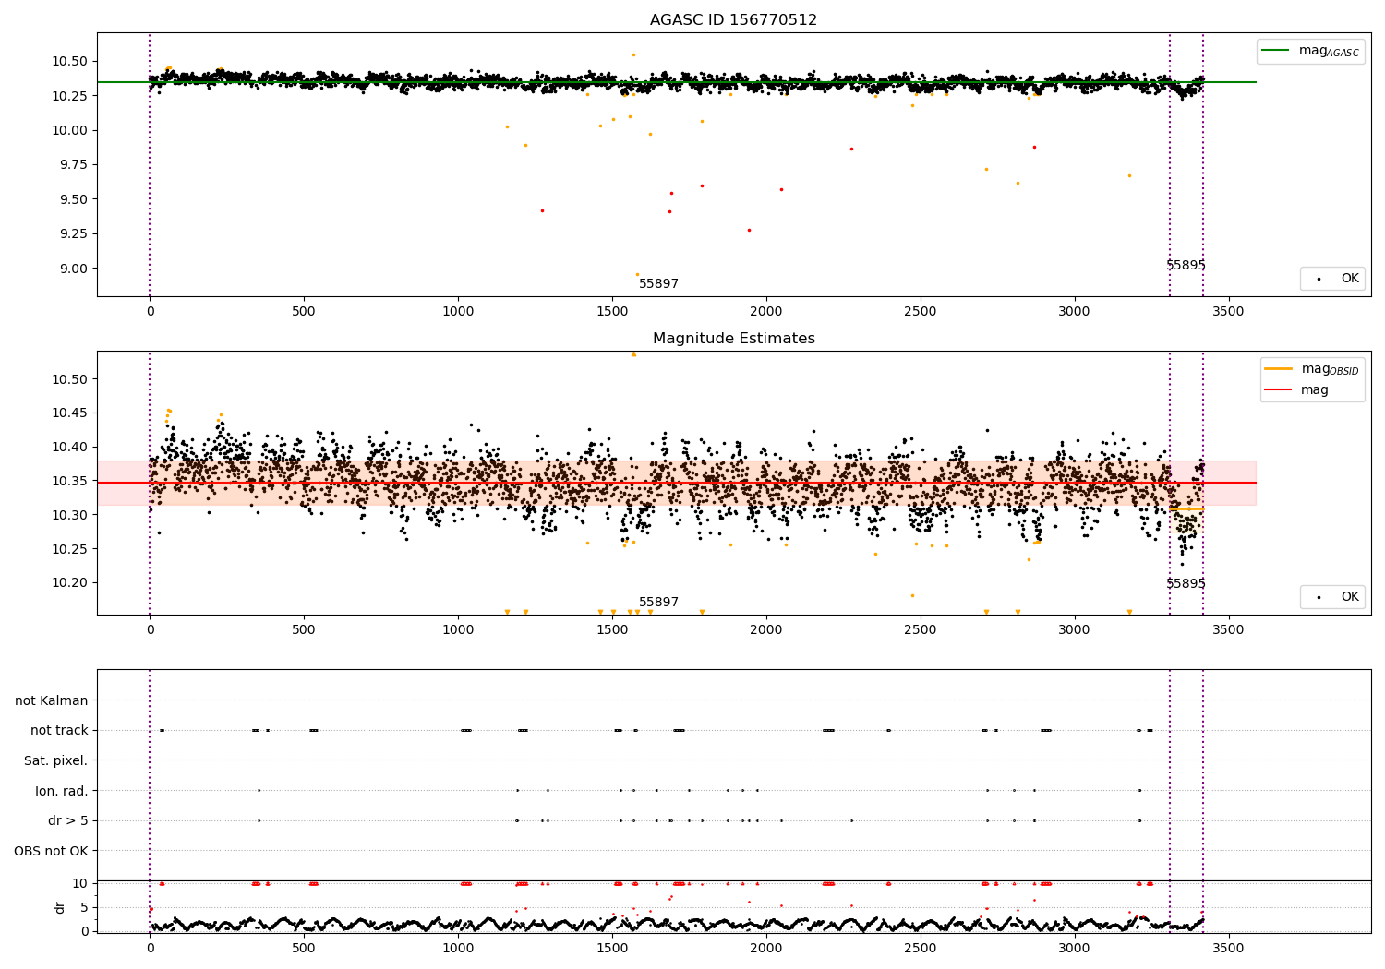Select the mag OBSID legend entry
Image resolution: width=1385 pixels, height=969 pixels.
(x=1311, y=369)
